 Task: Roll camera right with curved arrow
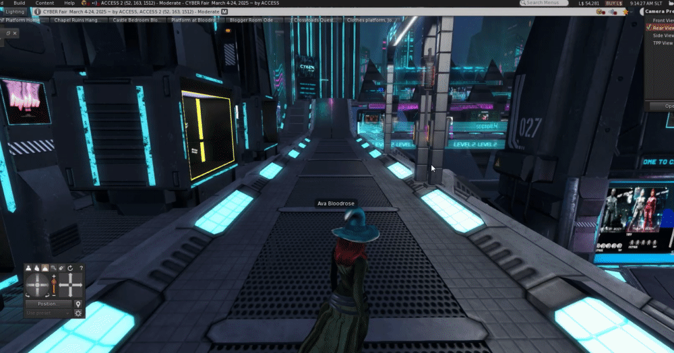pyautogui.click(x=47, y=296)
